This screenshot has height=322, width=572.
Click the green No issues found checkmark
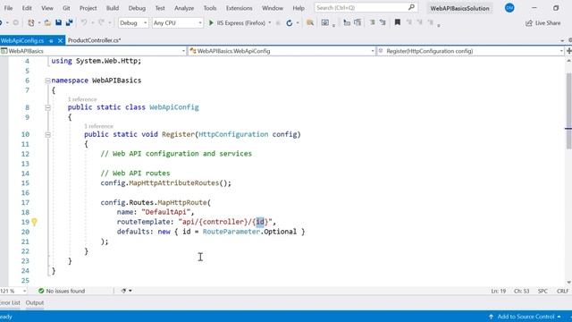click(x=41, y=291)
